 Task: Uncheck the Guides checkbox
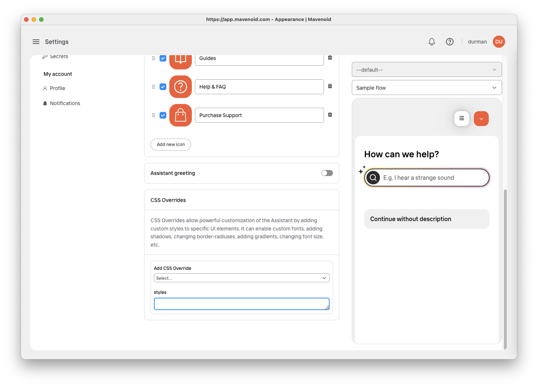[163, 58]
